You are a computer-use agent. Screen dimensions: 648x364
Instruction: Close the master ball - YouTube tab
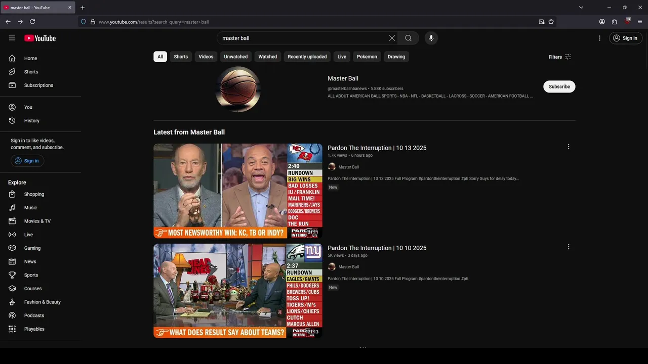click(70, 8)
